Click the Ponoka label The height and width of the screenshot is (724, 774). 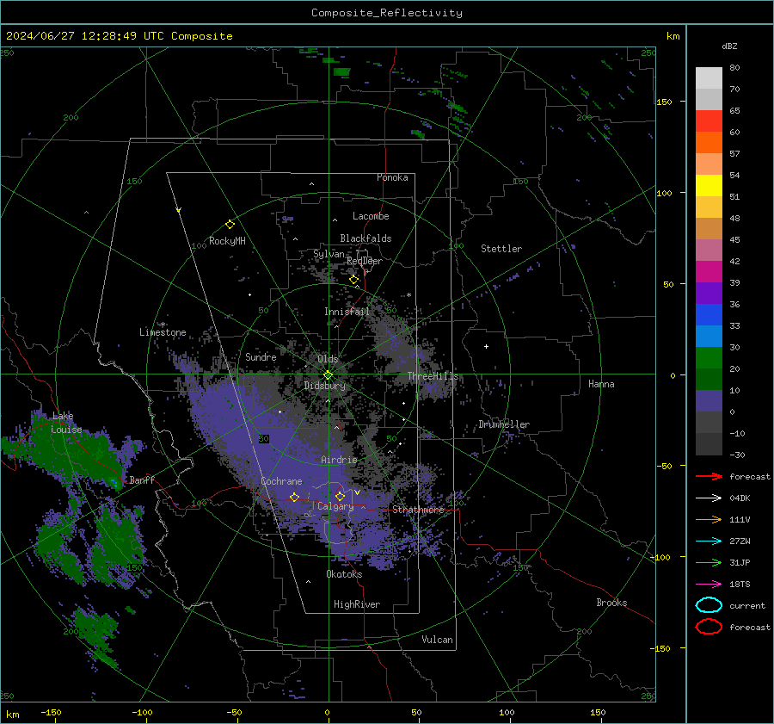coord(392,177)
